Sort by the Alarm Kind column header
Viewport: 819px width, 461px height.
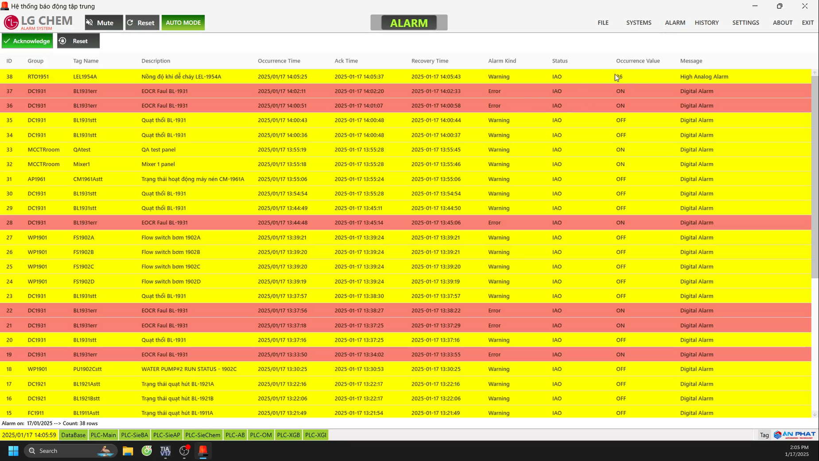pyautogui.click(x=502, y=61)
